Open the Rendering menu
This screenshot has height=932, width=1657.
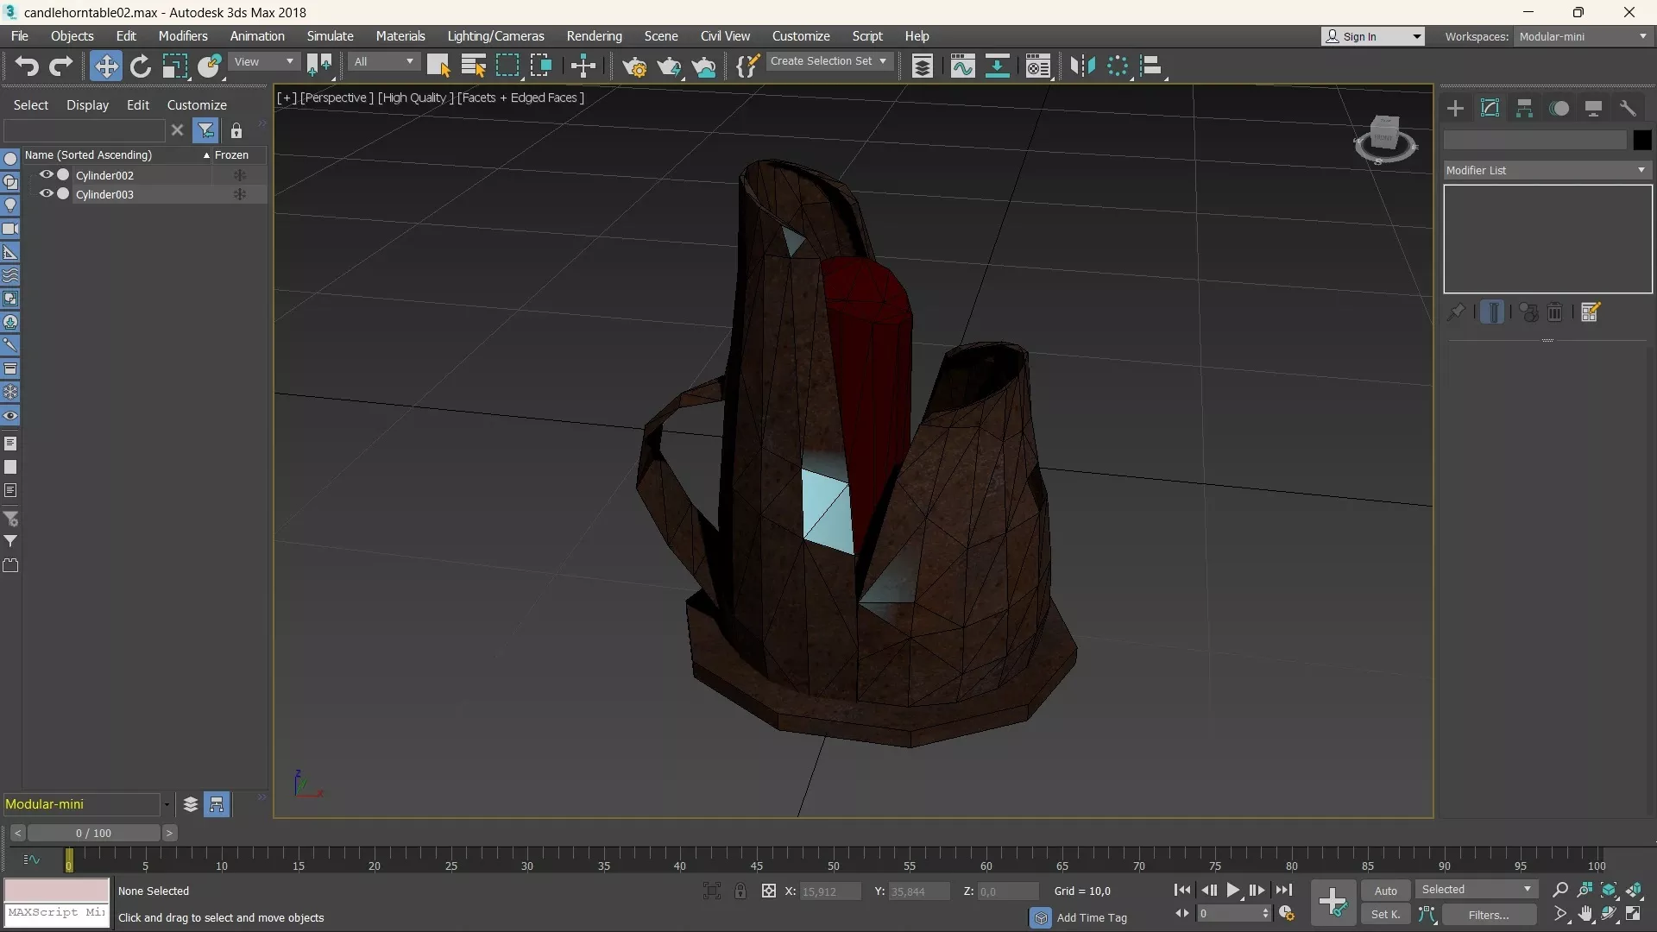594,36
